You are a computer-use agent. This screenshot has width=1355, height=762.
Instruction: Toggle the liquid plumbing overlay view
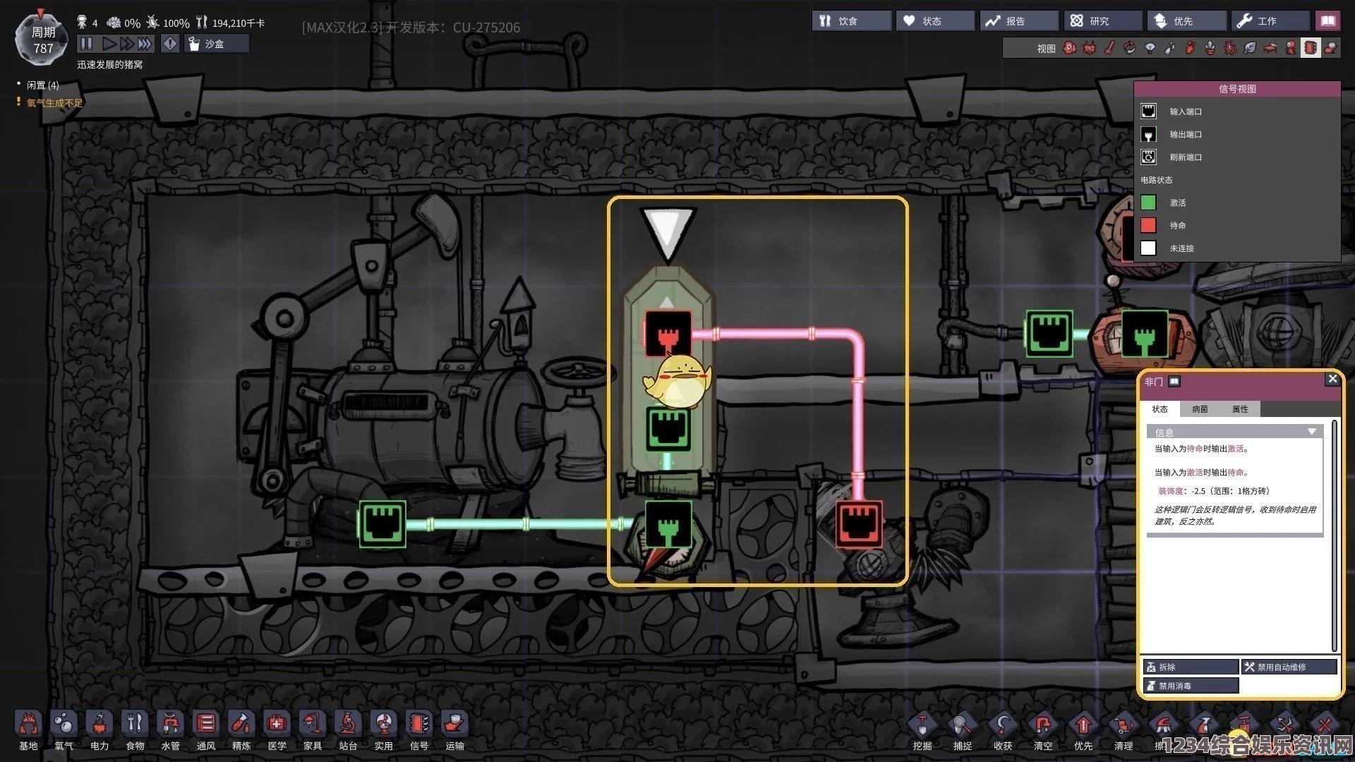1169,48
